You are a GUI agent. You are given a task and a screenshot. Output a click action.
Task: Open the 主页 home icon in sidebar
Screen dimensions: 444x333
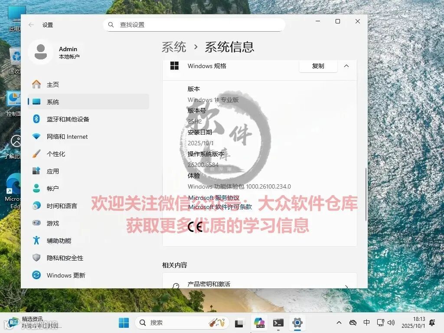pyautogui.click(x=36, y=84)
